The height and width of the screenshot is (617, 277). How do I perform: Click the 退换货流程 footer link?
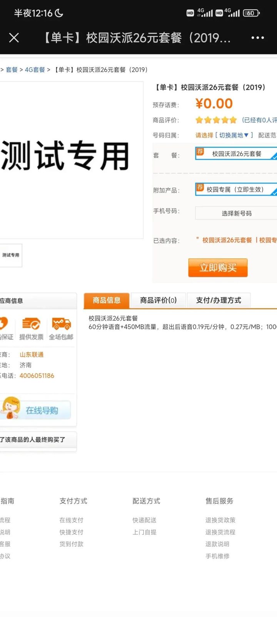(x=220, y=532)
